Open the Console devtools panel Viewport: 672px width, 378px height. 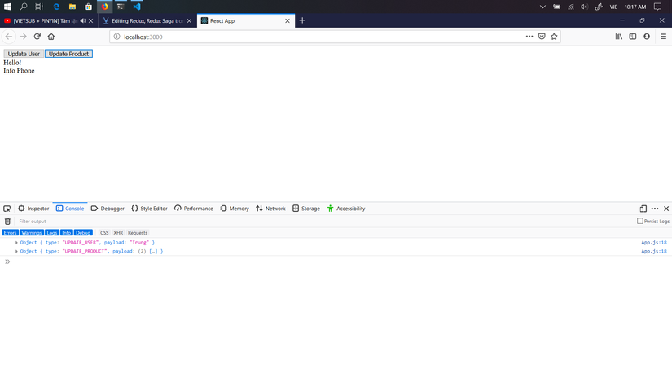(70, 209)
